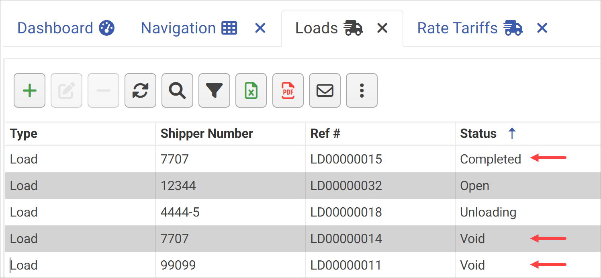Export loads to PDF
Viewport: 601px width, 278px height.
tap(288, 90)
